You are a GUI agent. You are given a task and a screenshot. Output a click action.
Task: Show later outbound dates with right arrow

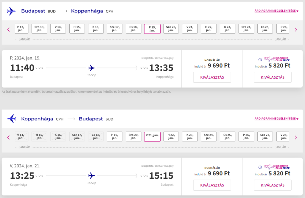click(x=296, y=30)
